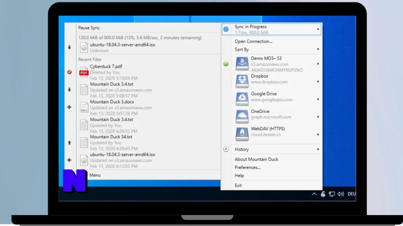Screen dimensions: 403x226
Task: Click the Menu entry below recent files
Action: 95,175
